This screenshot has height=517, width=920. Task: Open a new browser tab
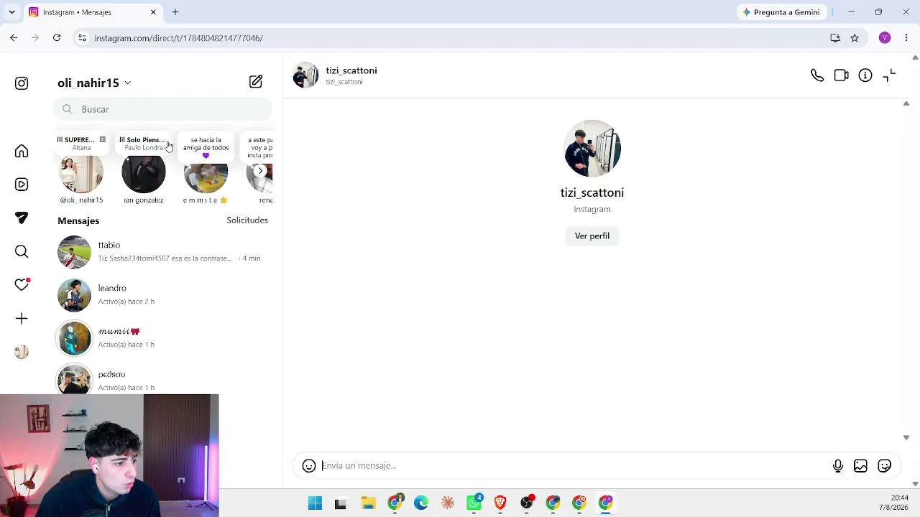tap(175, 12)
